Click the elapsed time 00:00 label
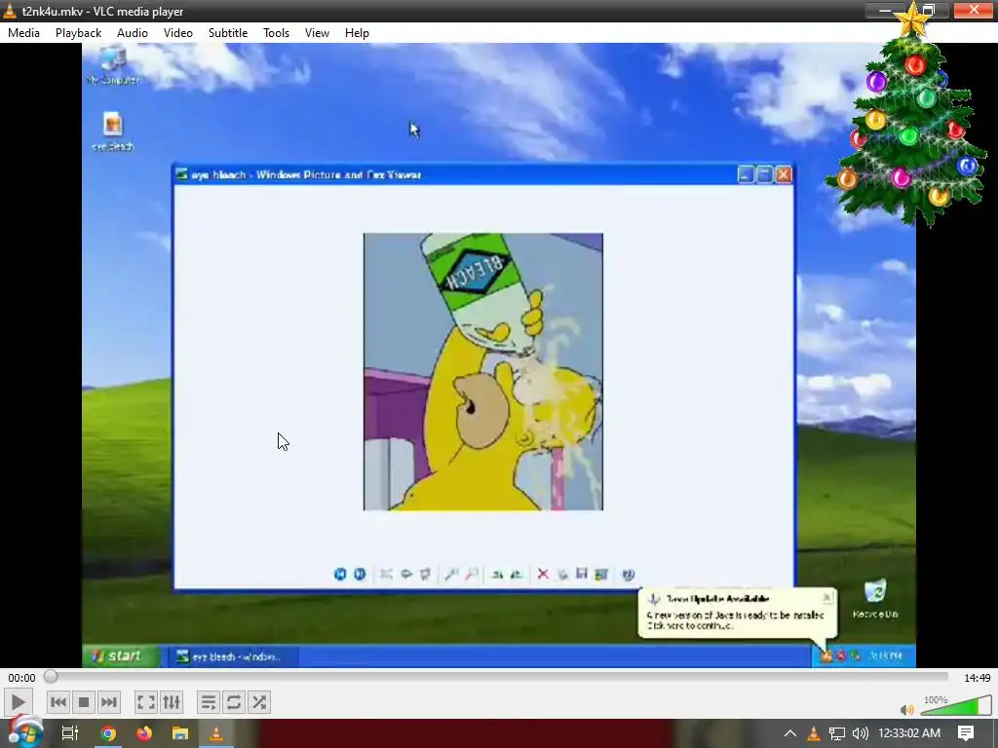998x748 pixels. tap(21, 678)
